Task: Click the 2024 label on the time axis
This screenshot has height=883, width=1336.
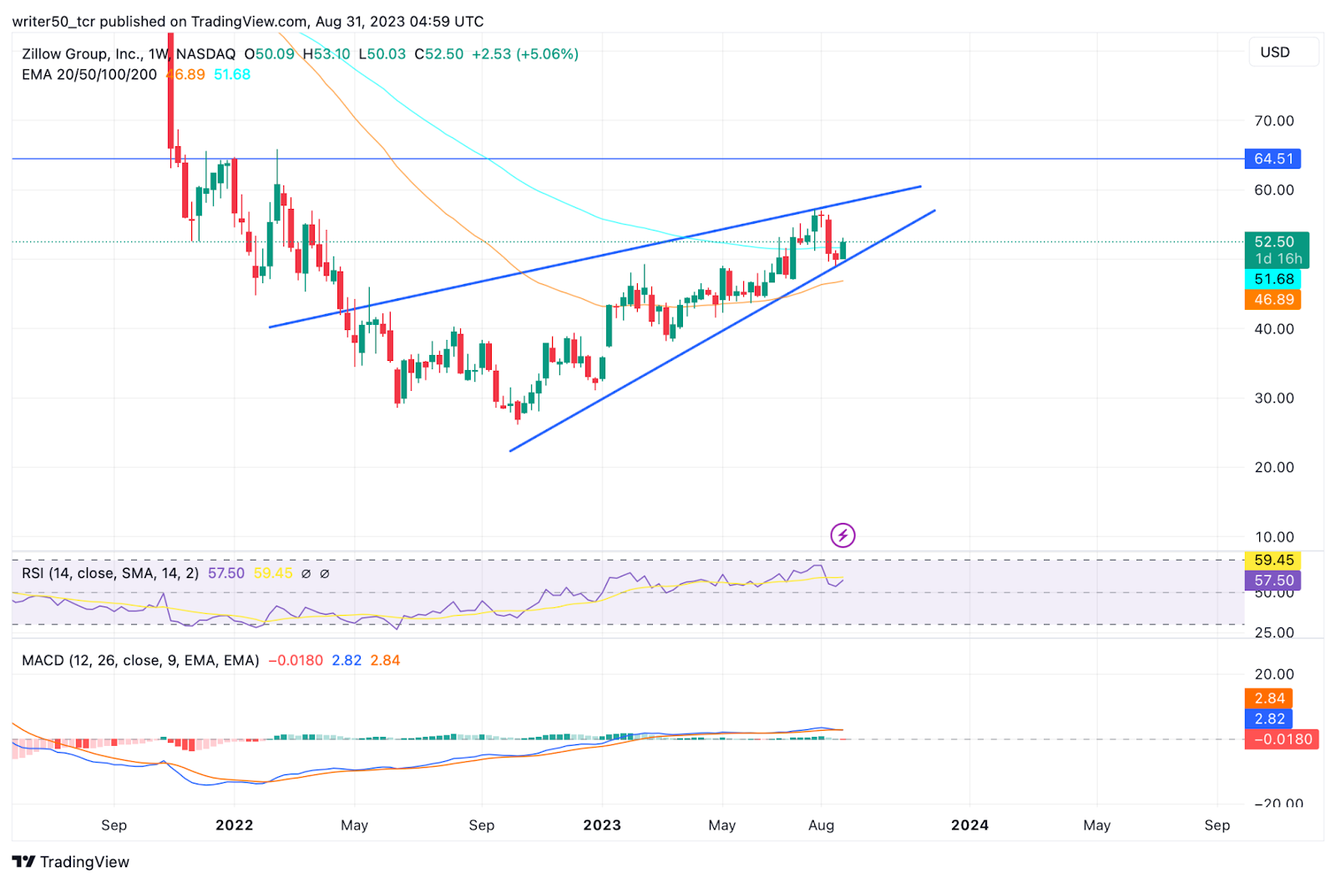Action: point(969,825)
